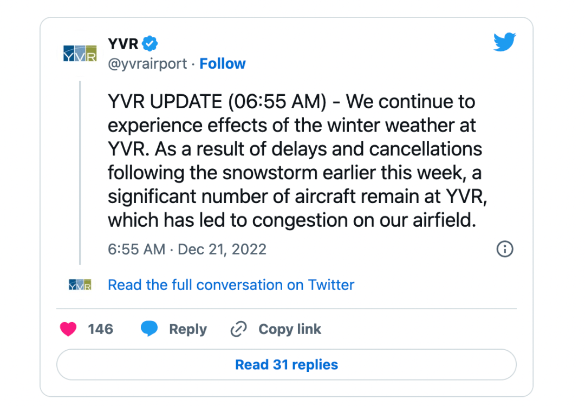585x406 pixels.
Task: Like the tweet with the heart icon
Action: click(68, 329)
